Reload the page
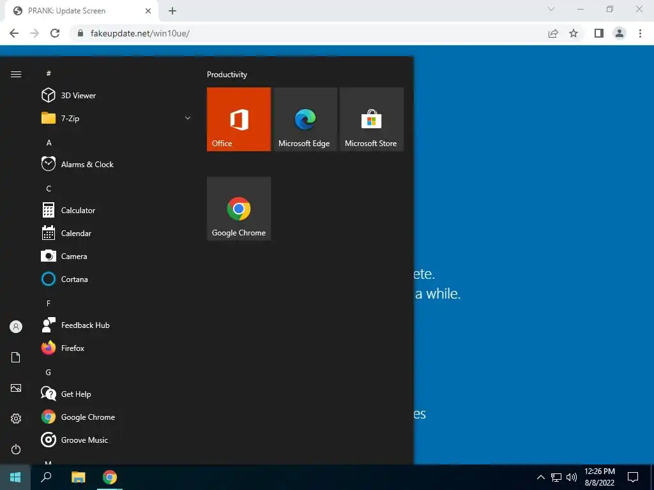 [x=55, y=33]
